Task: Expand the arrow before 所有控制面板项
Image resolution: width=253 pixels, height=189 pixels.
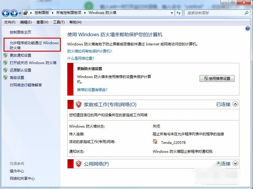Action: [53, 13]
